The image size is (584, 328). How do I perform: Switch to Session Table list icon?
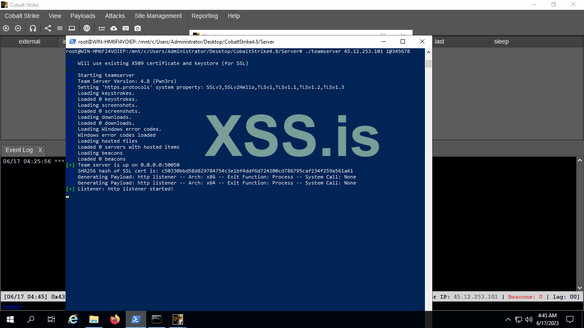pos(60,28)
